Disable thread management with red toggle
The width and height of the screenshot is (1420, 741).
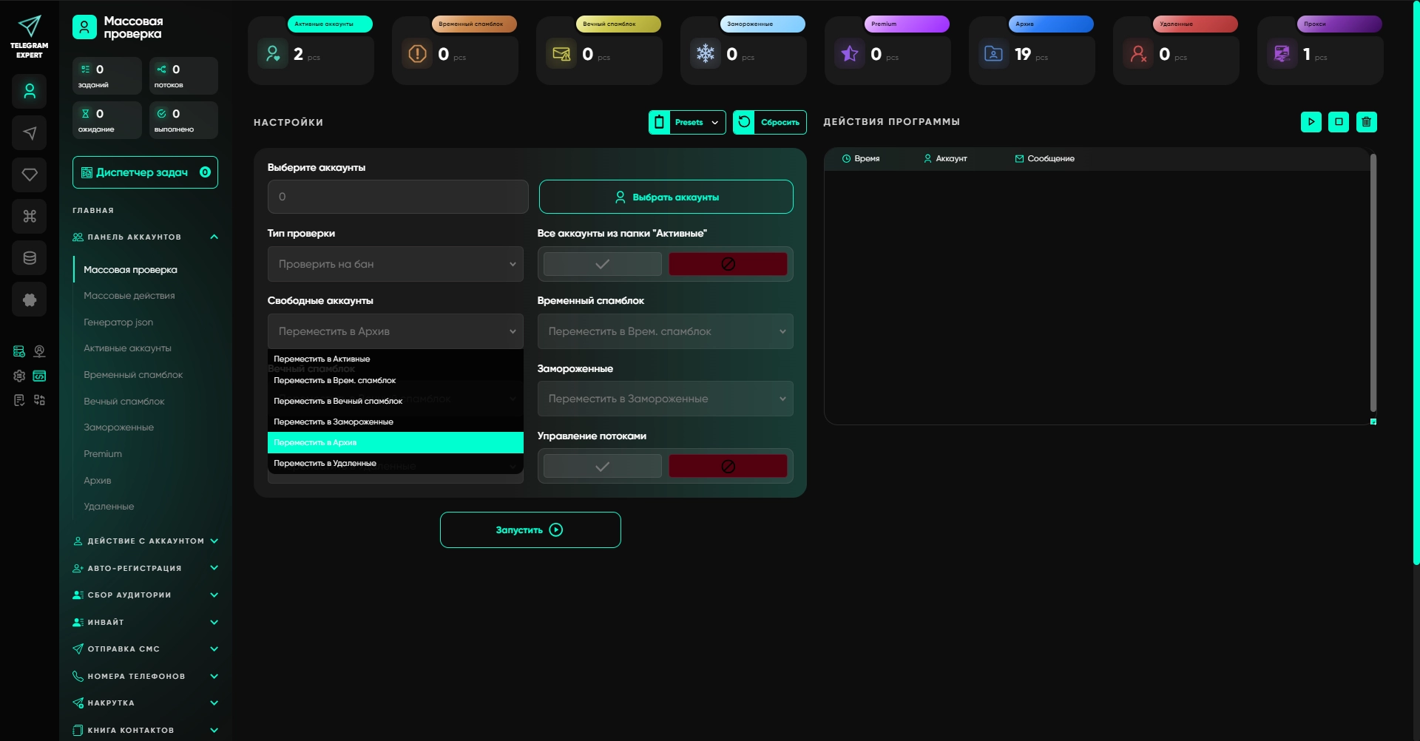point(728,466)
